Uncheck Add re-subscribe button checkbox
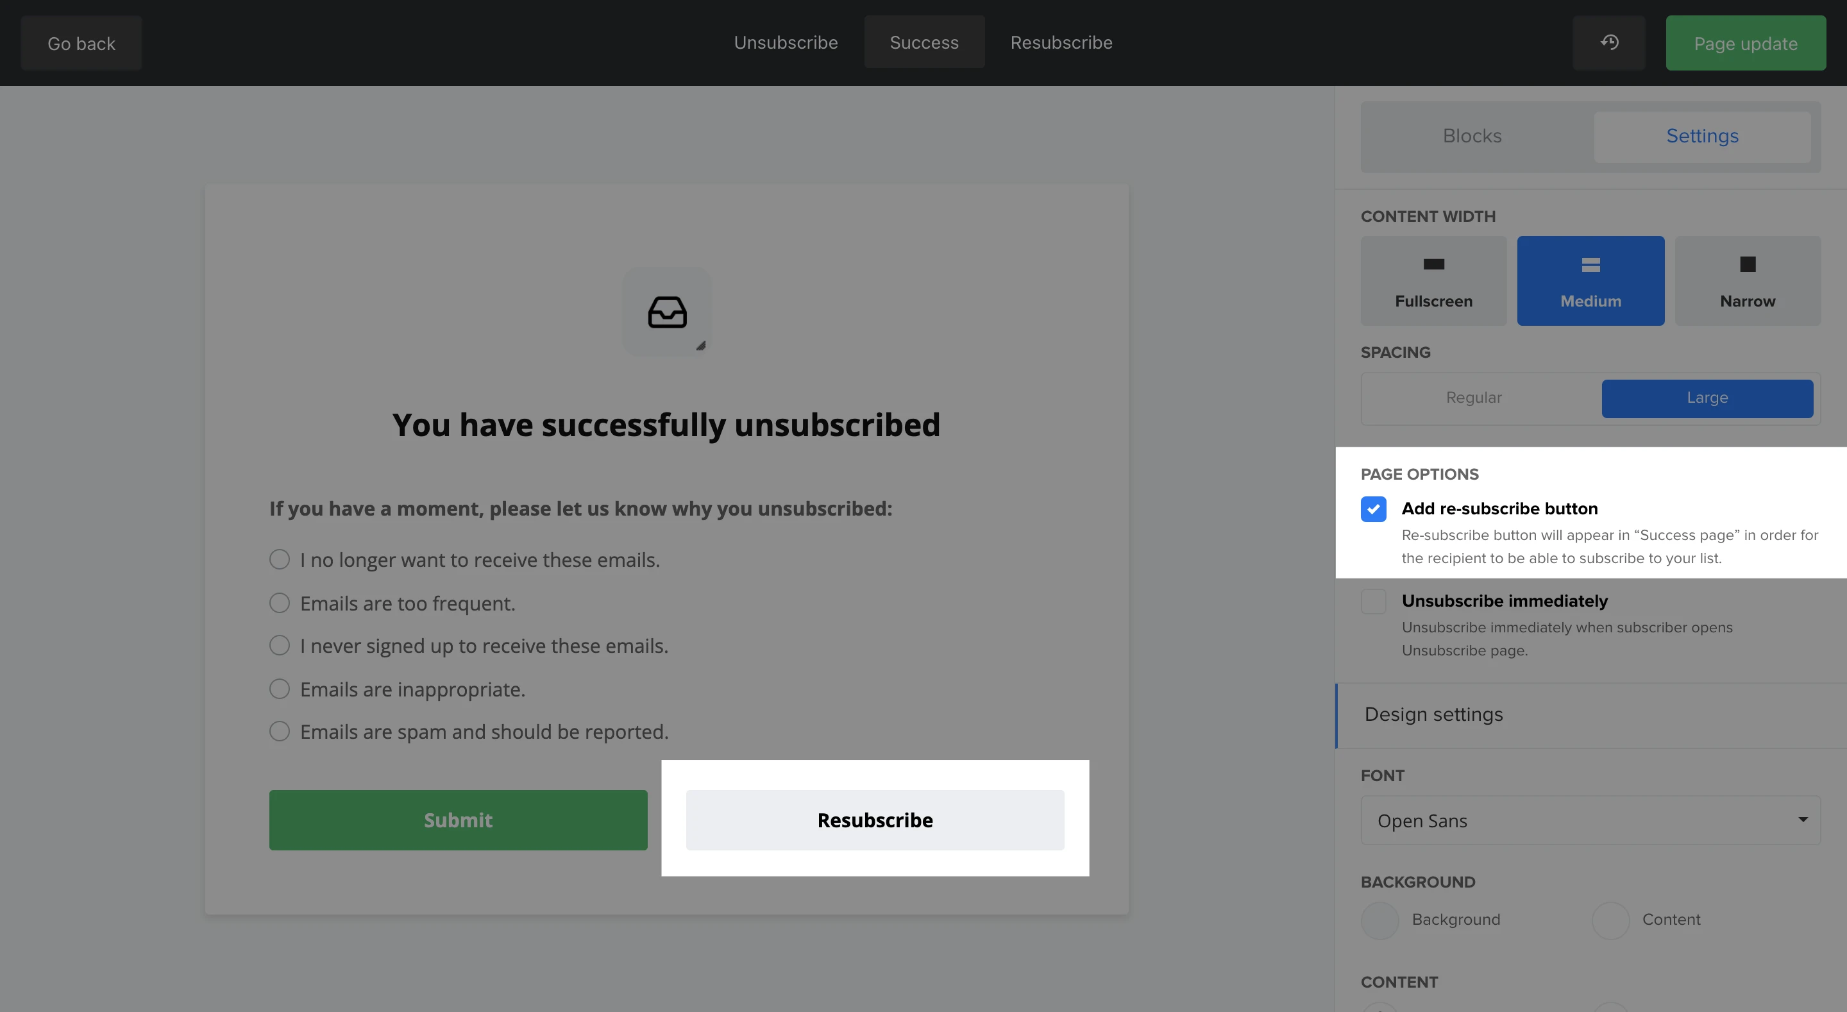 pyautogui.click(x=1373, y=509)
